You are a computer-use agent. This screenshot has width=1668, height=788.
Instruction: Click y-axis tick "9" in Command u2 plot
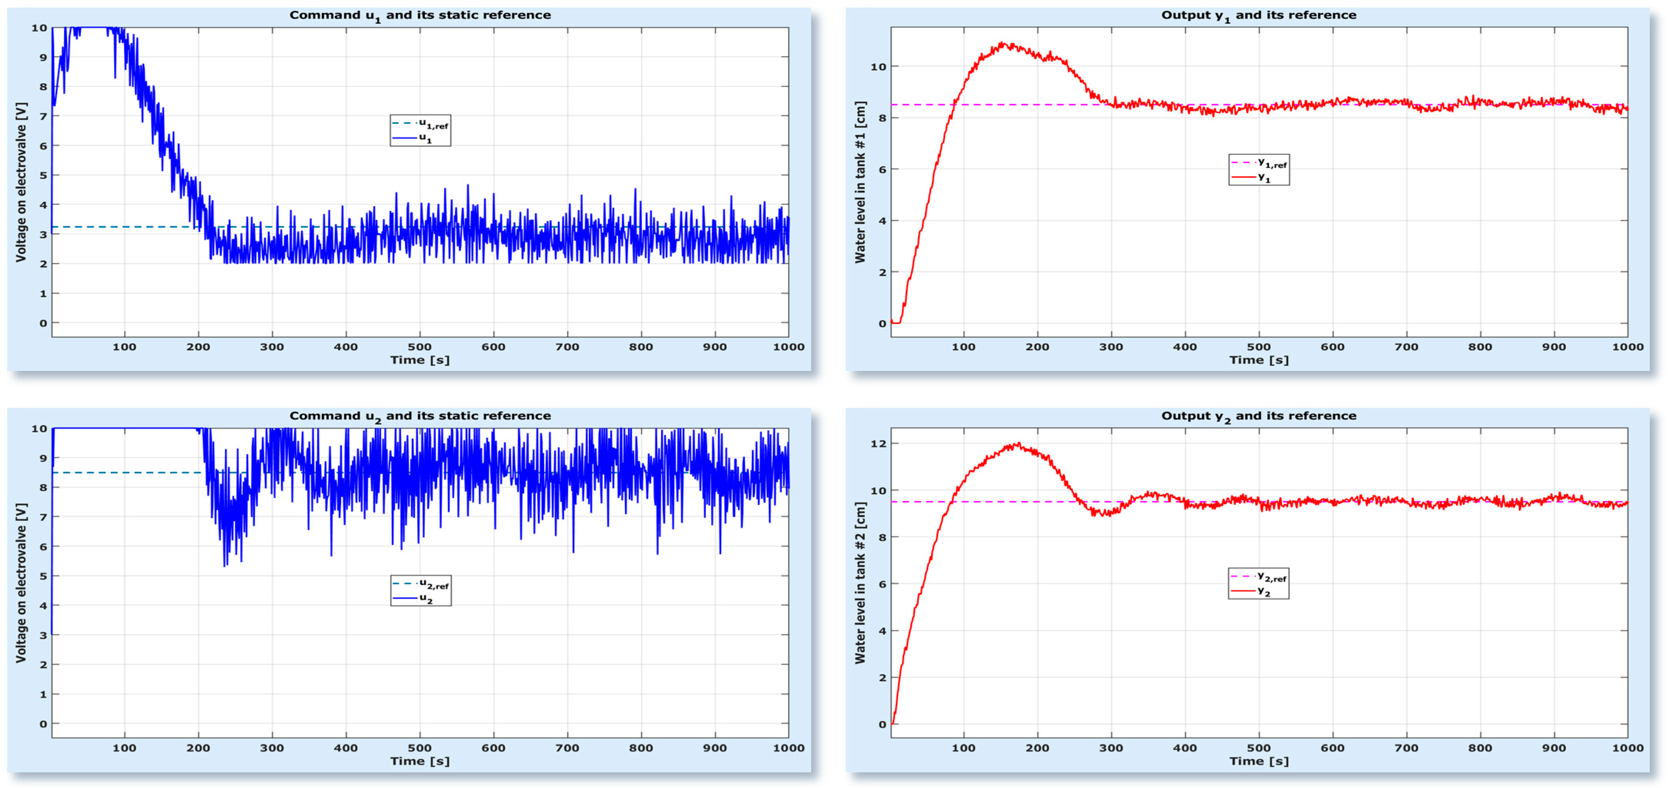tap(43, 458)
